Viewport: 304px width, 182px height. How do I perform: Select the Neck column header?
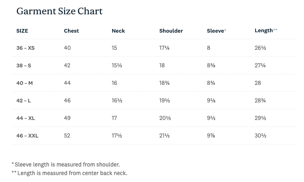point(118,31)
